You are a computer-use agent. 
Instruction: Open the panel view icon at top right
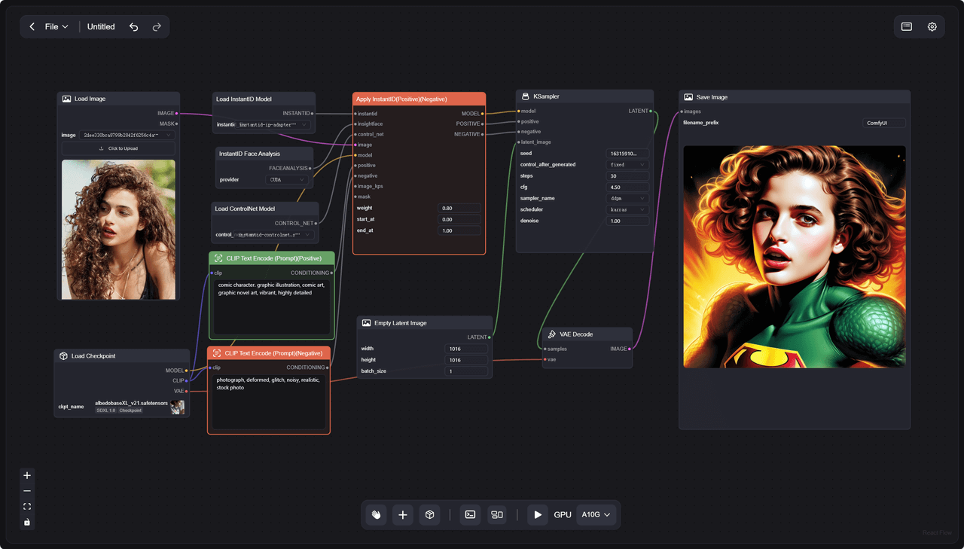coord(907,26)
